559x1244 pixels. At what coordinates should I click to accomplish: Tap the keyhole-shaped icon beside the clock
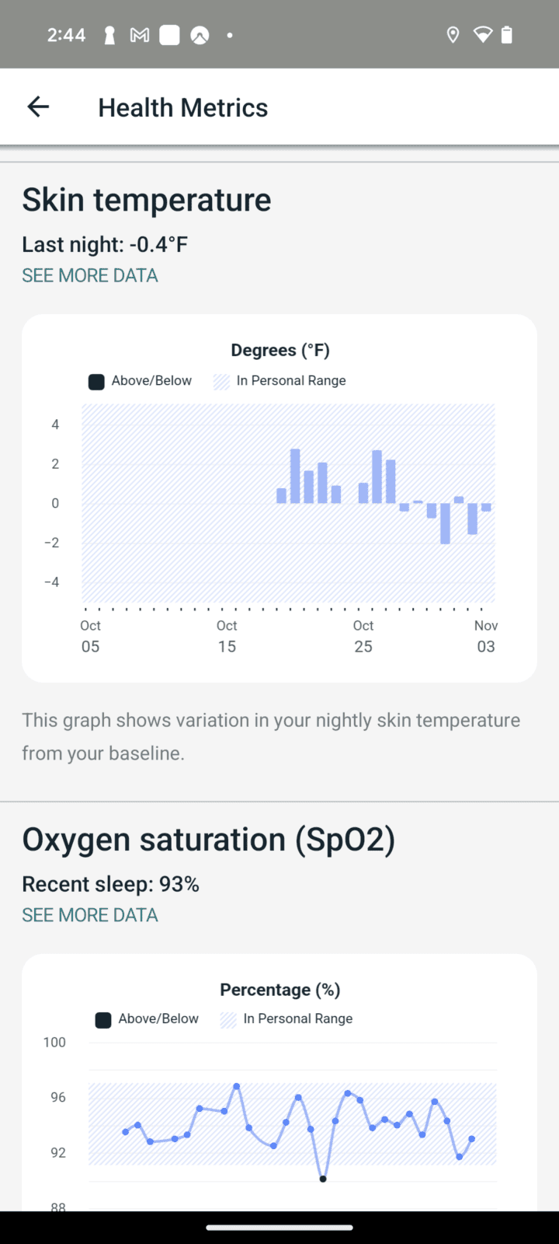click(x=109, y=35)
